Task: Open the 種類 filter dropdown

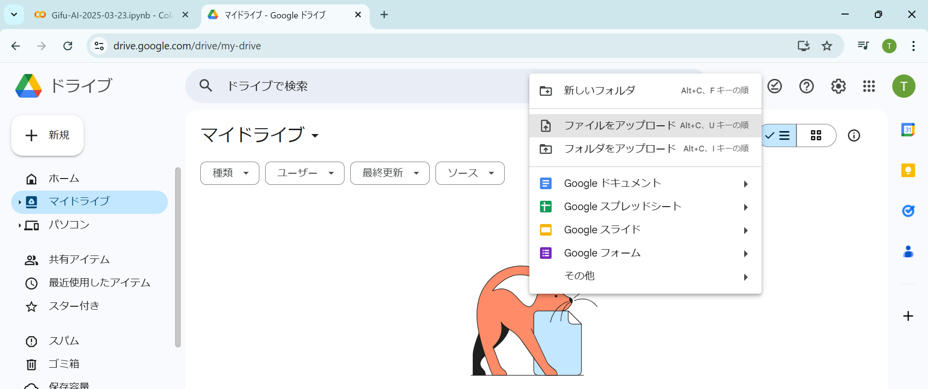Action: (230, 173)
